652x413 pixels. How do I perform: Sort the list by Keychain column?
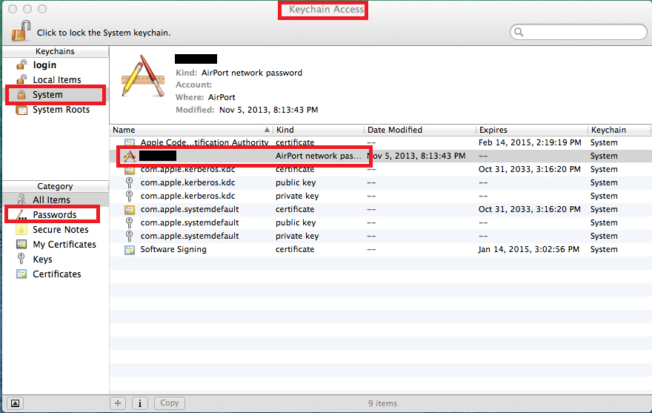(619, 130)
